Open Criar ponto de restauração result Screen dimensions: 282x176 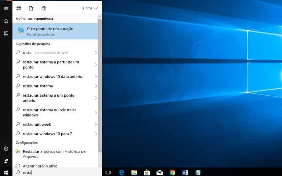[x=55, y=31]
